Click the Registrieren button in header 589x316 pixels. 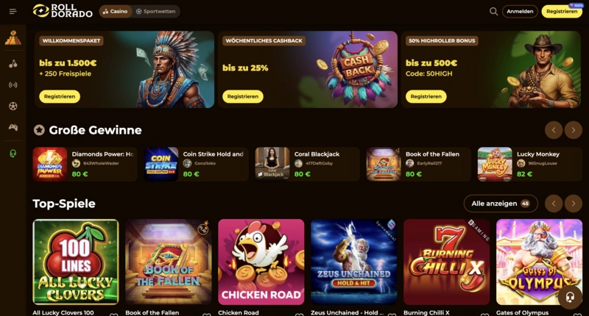pos(562,12)
